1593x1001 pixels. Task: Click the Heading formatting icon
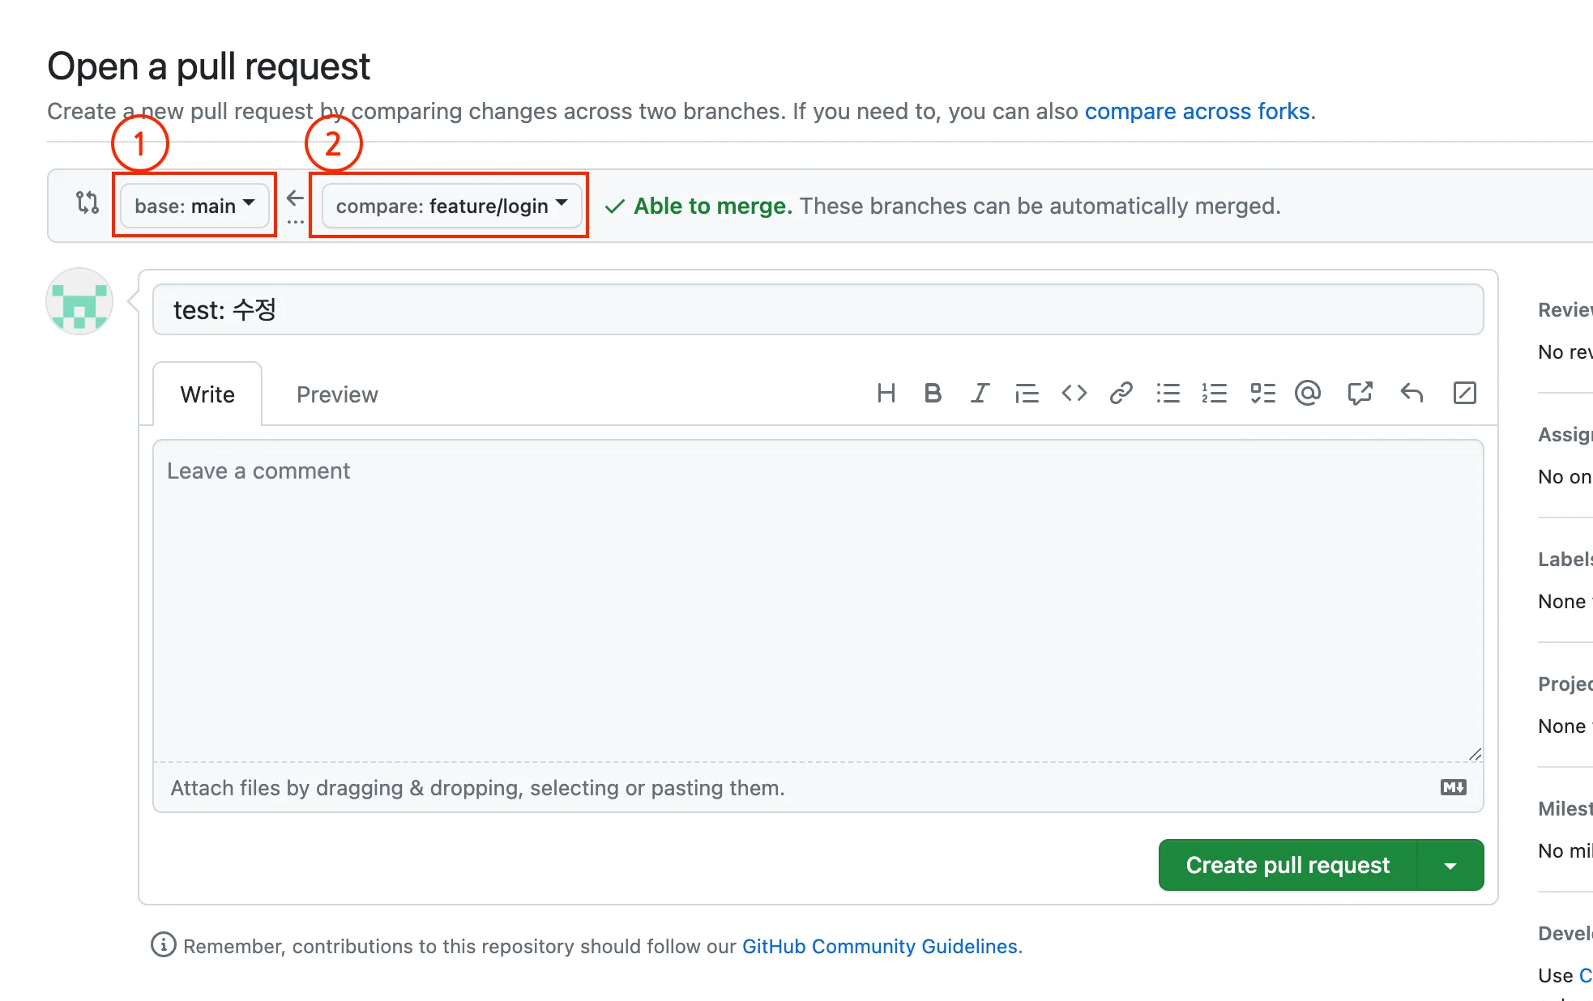[886, 394]
